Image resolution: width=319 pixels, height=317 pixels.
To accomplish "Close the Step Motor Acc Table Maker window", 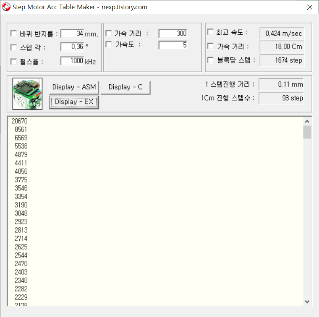I will click(310, 7).
